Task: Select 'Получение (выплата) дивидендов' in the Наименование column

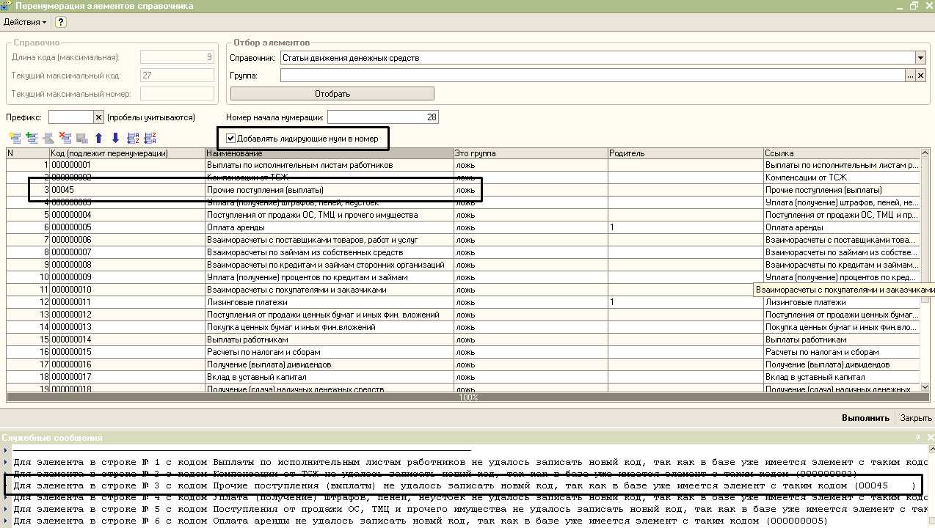Action: point(330,364)
